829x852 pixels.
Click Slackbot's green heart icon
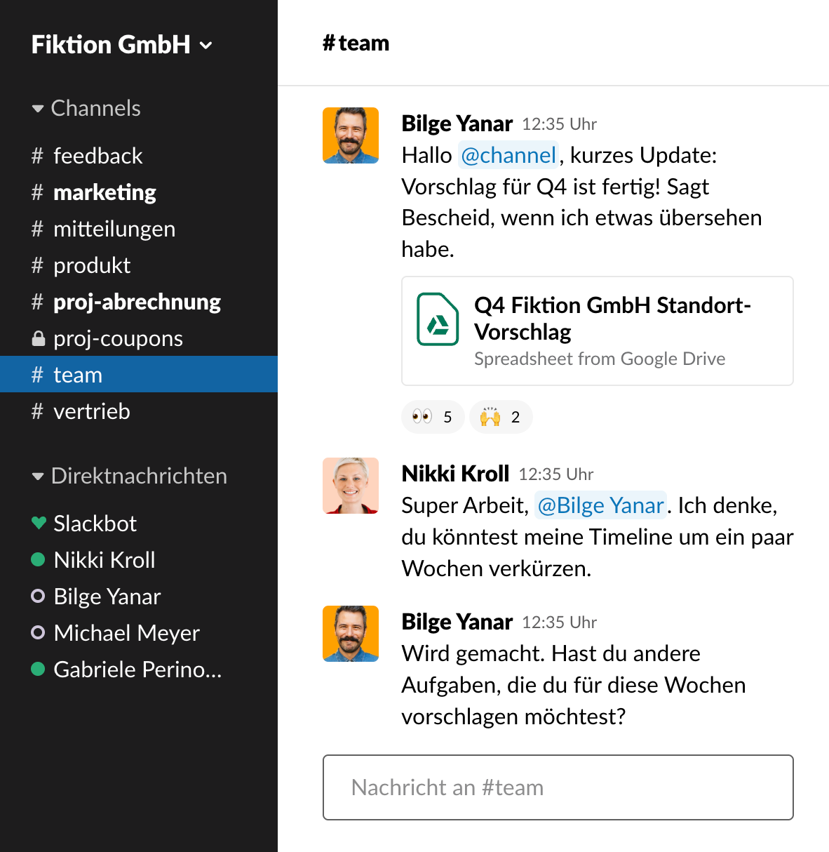pos(39,523)
